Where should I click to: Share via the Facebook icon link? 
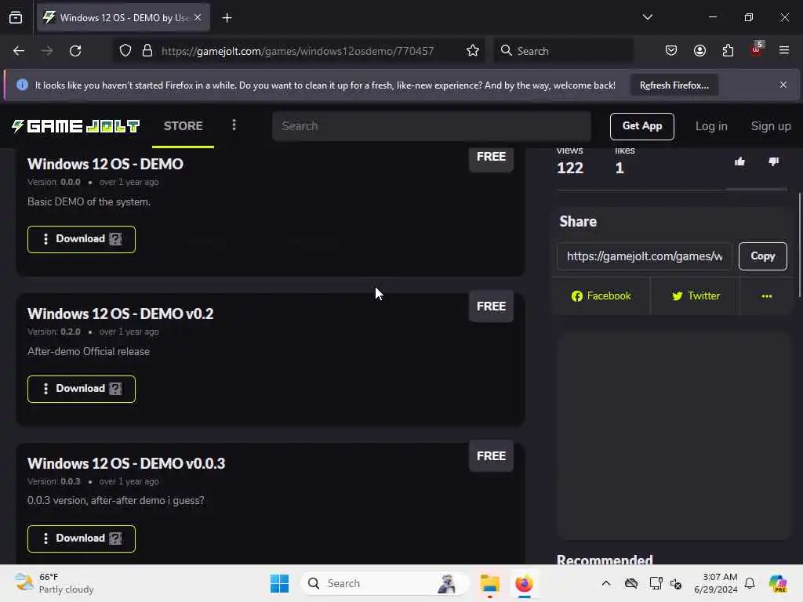(x=601, y=296)
